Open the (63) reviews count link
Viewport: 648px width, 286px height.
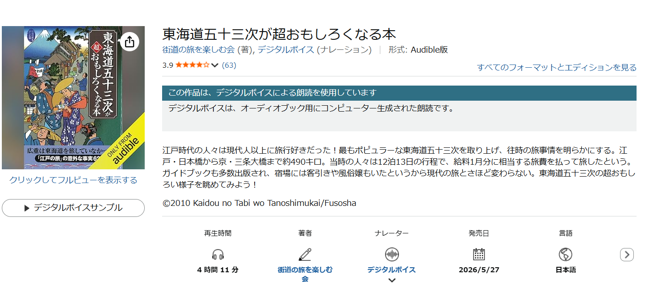[x=229, y=65]
